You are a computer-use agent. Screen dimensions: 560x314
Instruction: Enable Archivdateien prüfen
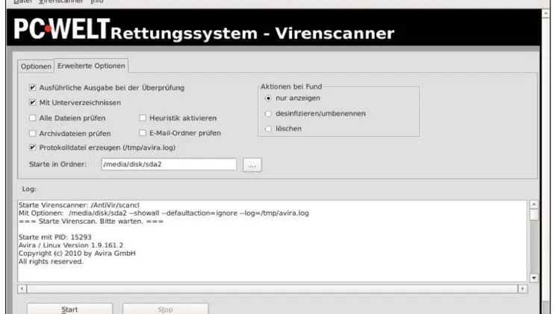33,133
